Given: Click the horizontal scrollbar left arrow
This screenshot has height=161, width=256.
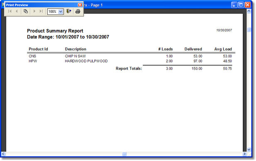Looking at the screenshot, I should [x=3, y=154].
